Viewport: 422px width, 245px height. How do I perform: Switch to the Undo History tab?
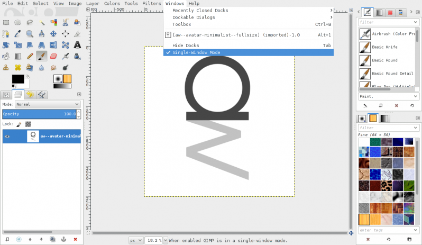pos(30,95)
